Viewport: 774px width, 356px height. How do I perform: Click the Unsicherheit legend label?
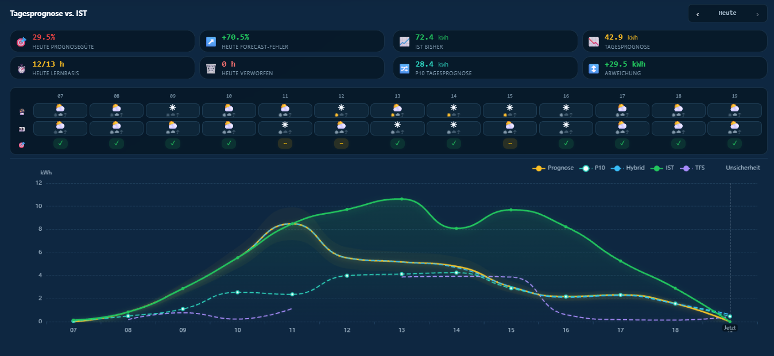(x=743, y=168)
